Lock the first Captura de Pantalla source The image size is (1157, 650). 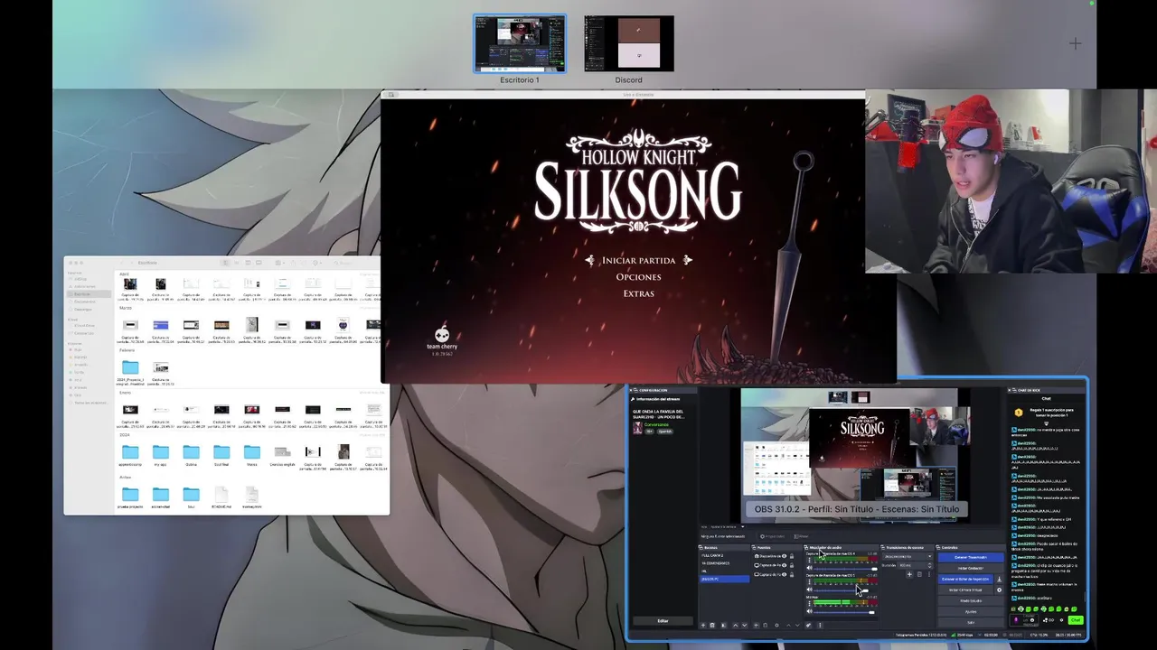(x=792, y=565)
